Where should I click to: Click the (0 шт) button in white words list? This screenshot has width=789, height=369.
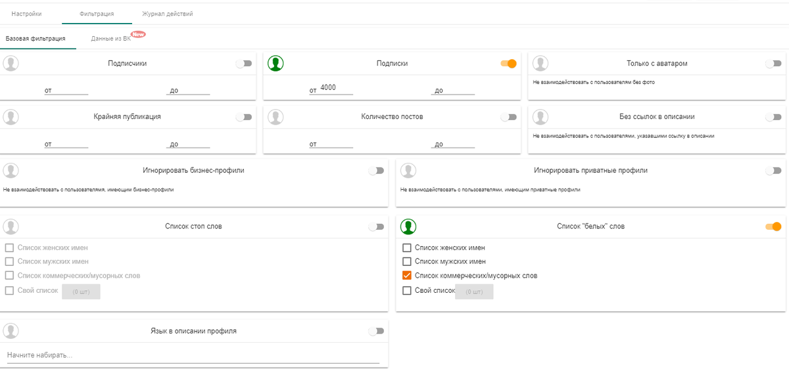[474, 292]
